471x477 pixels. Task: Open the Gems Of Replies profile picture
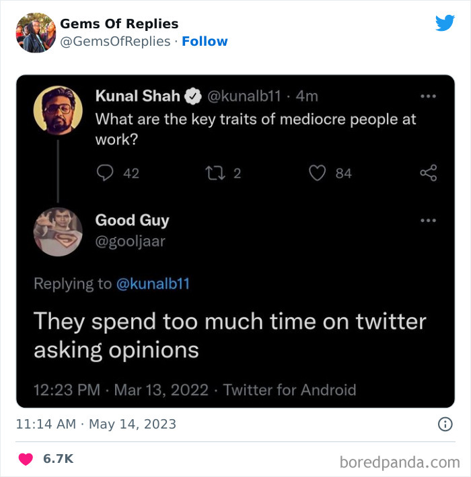pos(36,32)
